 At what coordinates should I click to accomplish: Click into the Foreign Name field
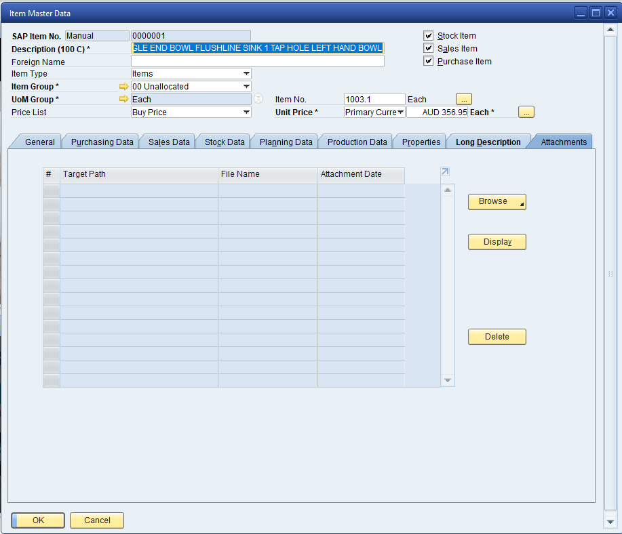click(257, 62)
